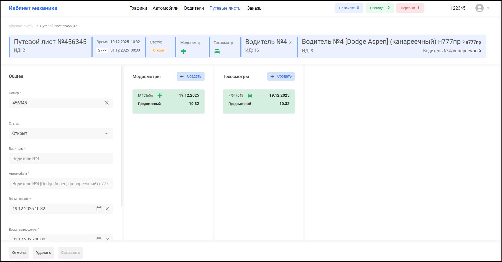Image resolution: width=502 pixels, height=262 pixels.
Task: Create a new медосмотр
Action: 191,76
